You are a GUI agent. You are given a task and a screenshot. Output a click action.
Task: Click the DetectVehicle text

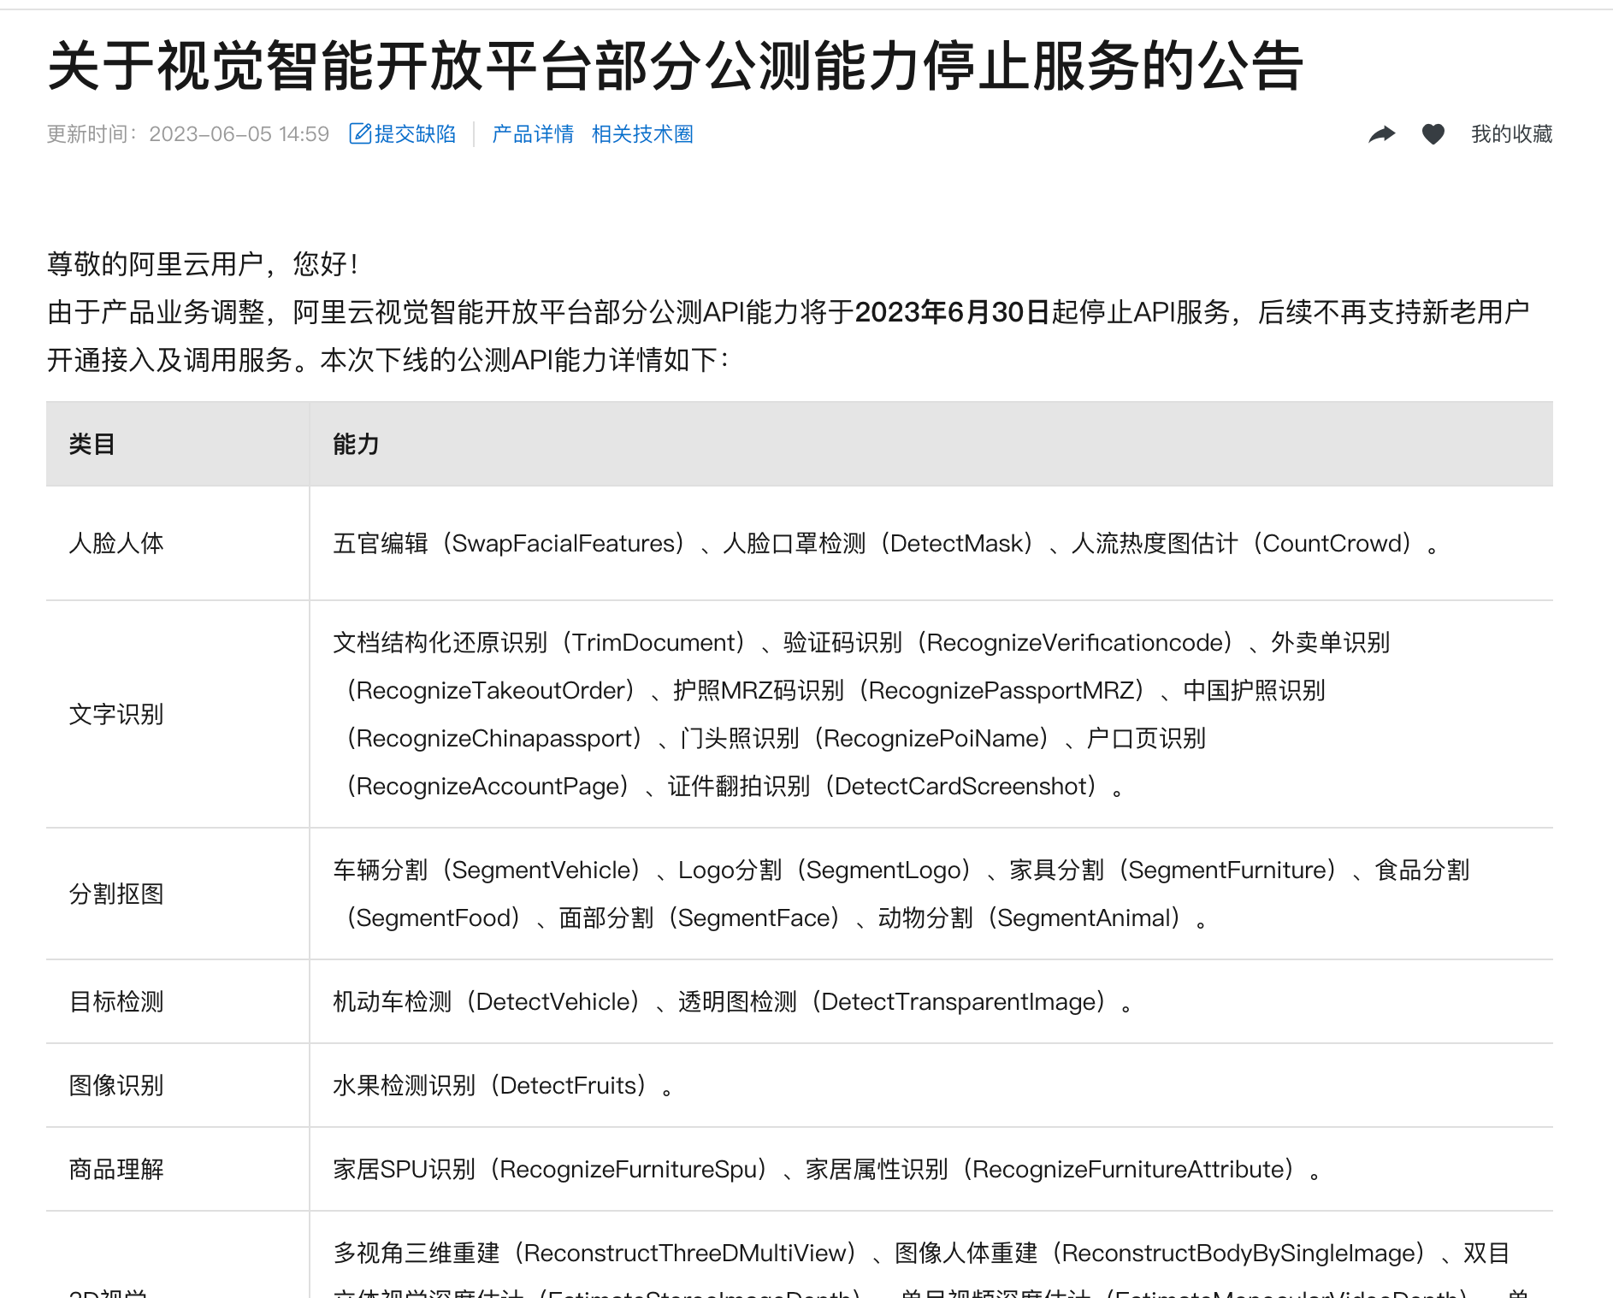click(552, 1001)
